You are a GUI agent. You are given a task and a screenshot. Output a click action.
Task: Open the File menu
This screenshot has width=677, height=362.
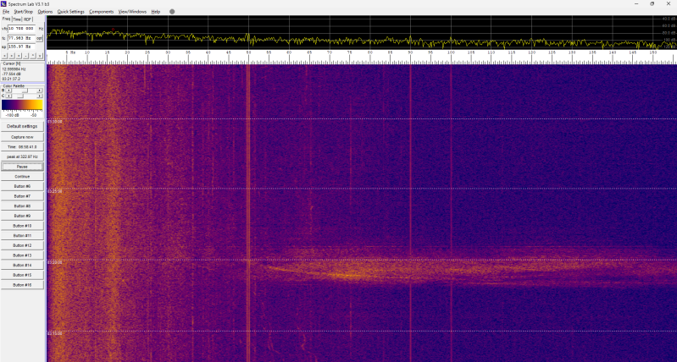6,12
